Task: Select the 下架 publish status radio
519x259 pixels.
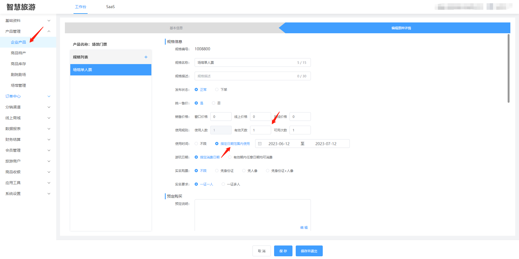Action: [217, 89]
